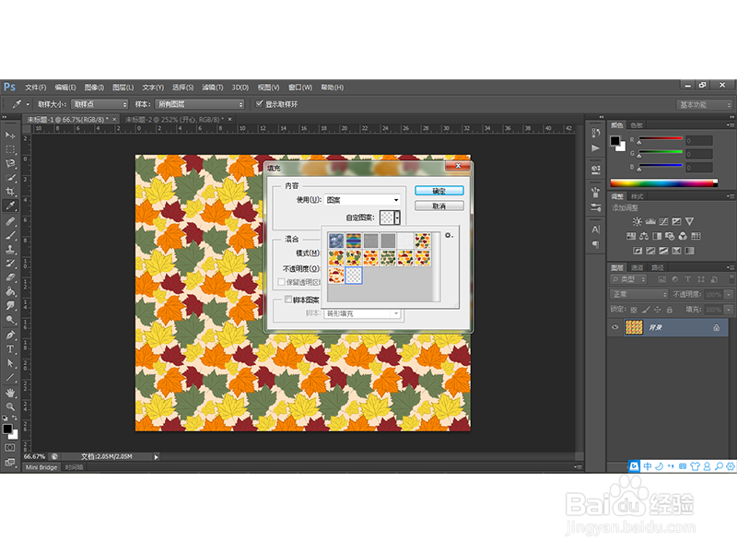The image size is (737, 553).
Task: Toggle the 保留透明区域 checkbox
Action: coord(281,282)
